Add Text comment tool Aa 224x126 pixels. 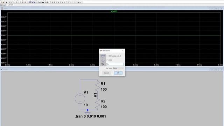79,2
